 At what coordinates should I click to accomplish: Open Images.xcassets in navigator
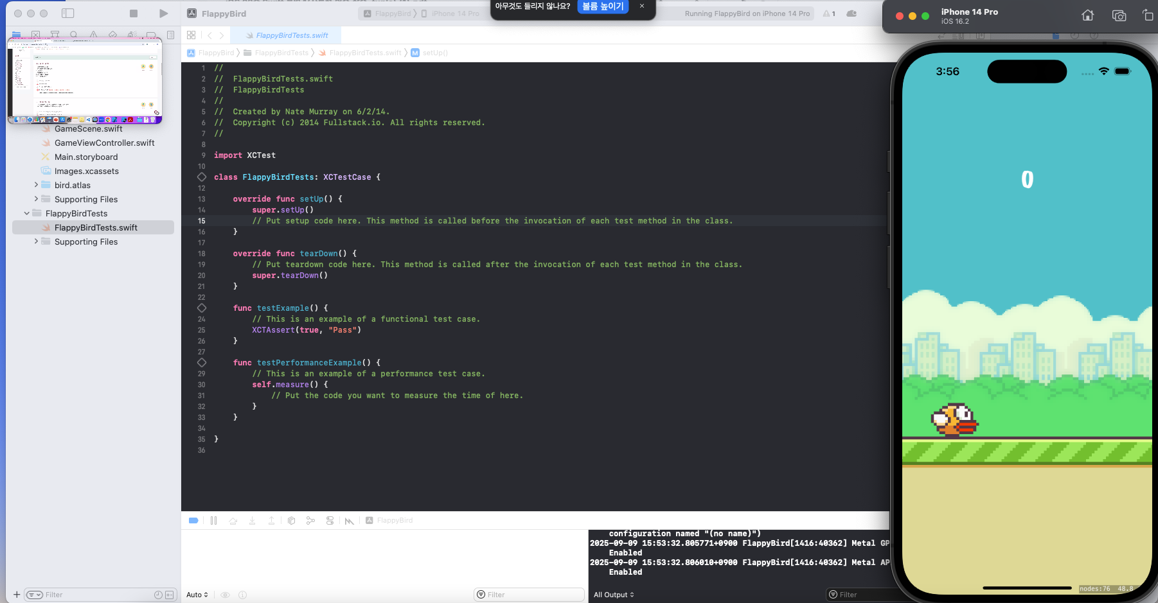(86, 171)
